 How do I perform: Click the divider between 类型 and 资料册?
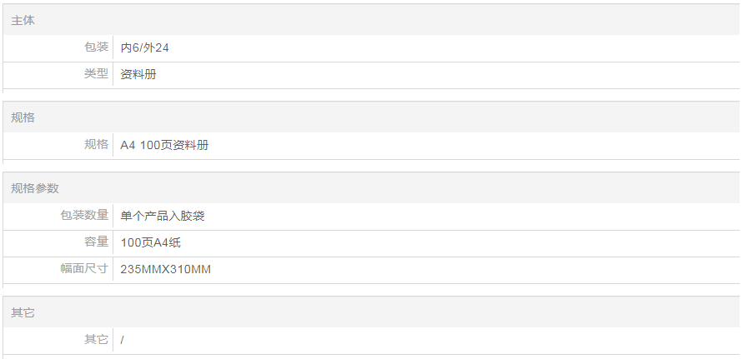[x=113, y=74]
